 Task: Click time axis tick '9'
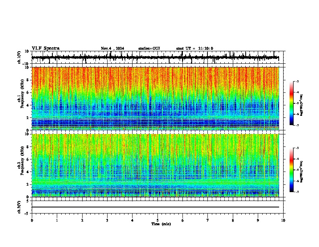click(258, 220)
